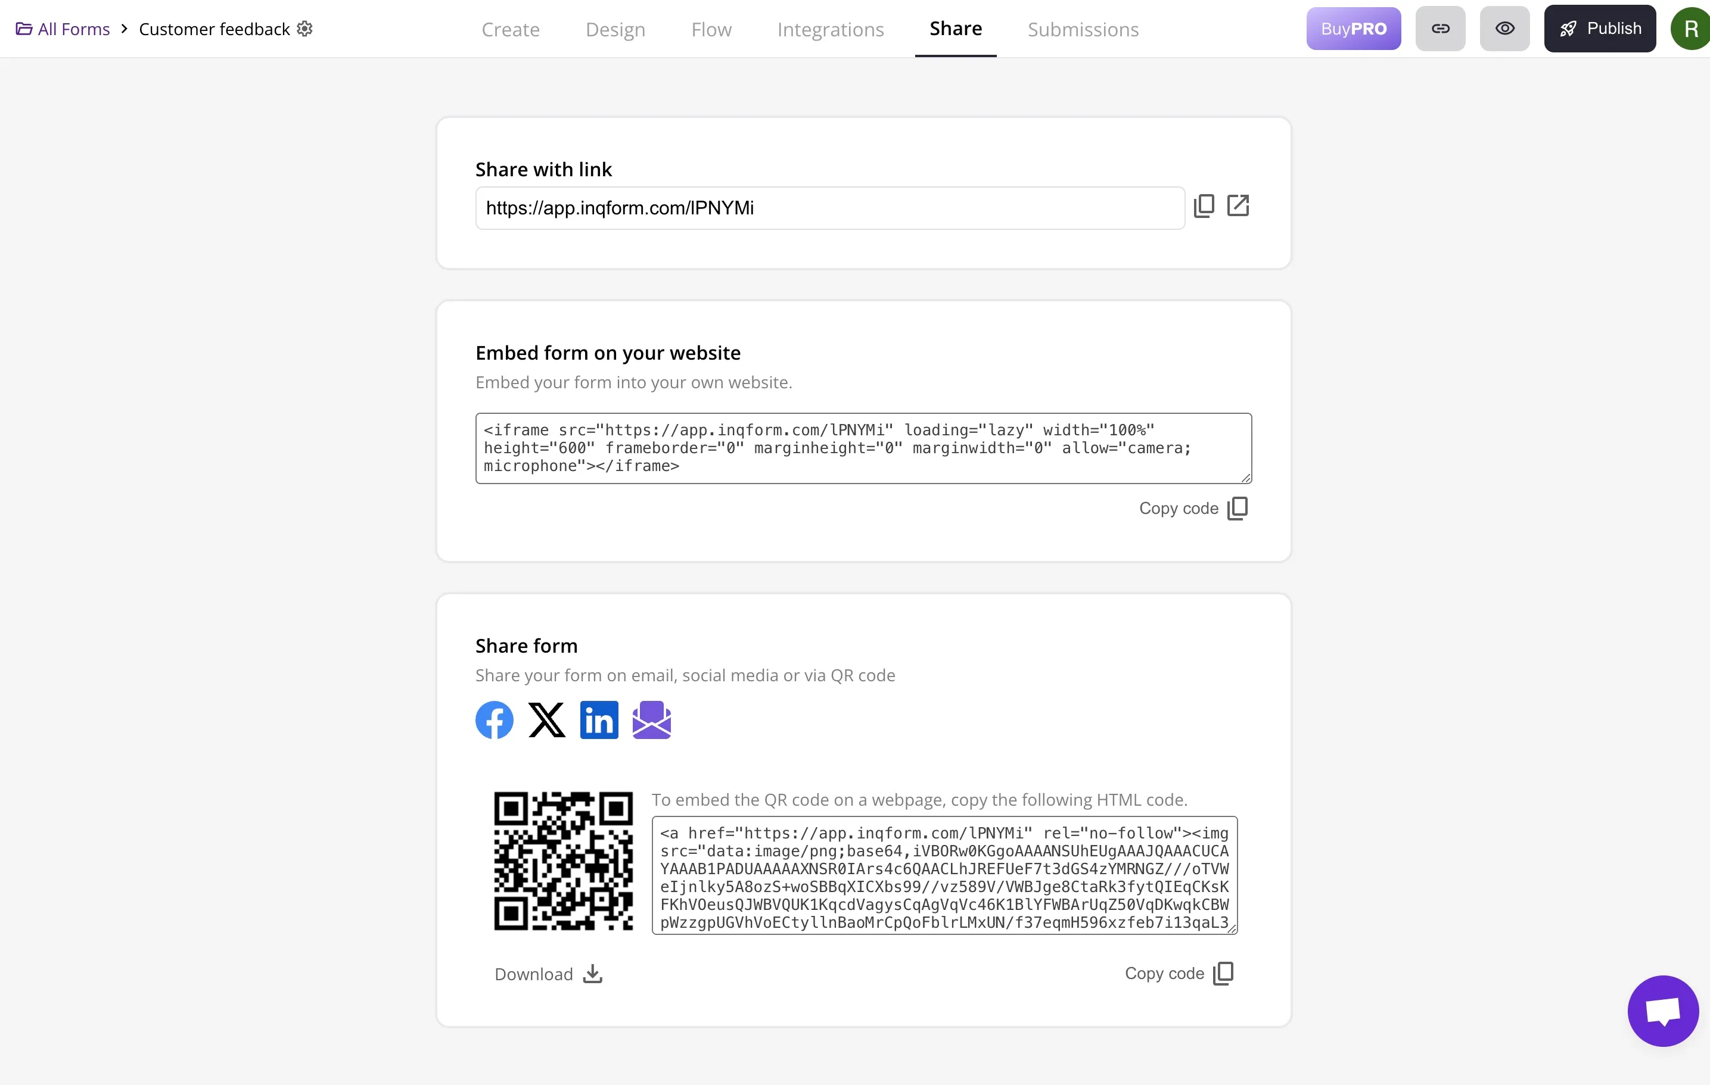
Task: View the Submissions tab
Action: click(x=1083, y=29)
